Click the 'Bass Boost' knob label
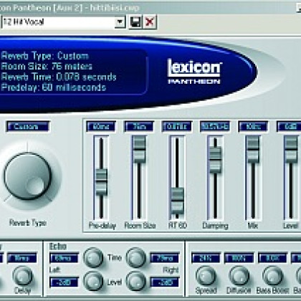This screenshot has width=301, height=301. (272, 290)
